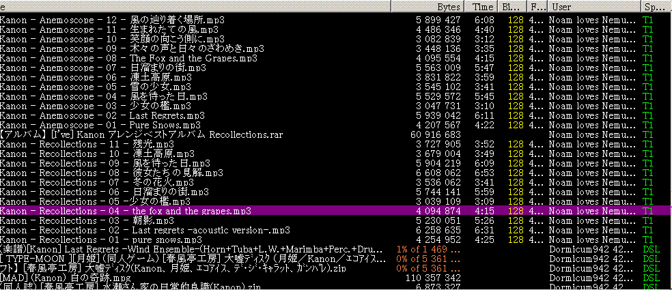
Task: Click '0% of 5 361 ...' in the .zip row
Action: click(429, 269)
